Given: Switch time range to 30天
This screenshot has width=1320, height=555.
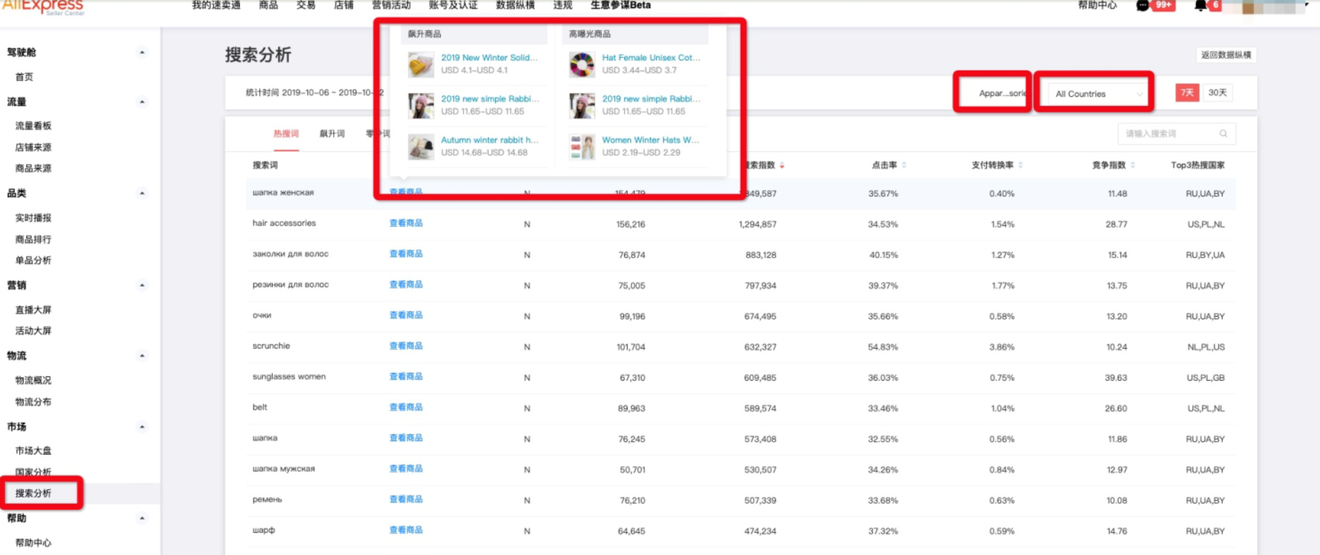Looking at the screenshot, I should [1218, 92].
